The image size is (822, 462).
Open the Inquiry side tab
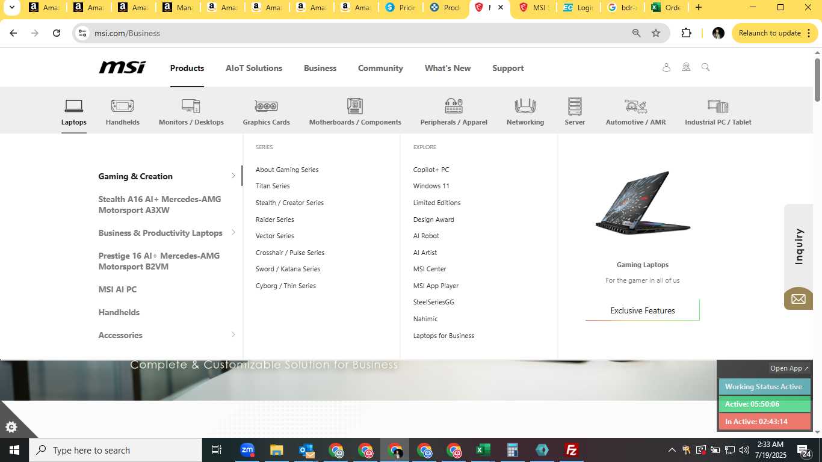799,246
